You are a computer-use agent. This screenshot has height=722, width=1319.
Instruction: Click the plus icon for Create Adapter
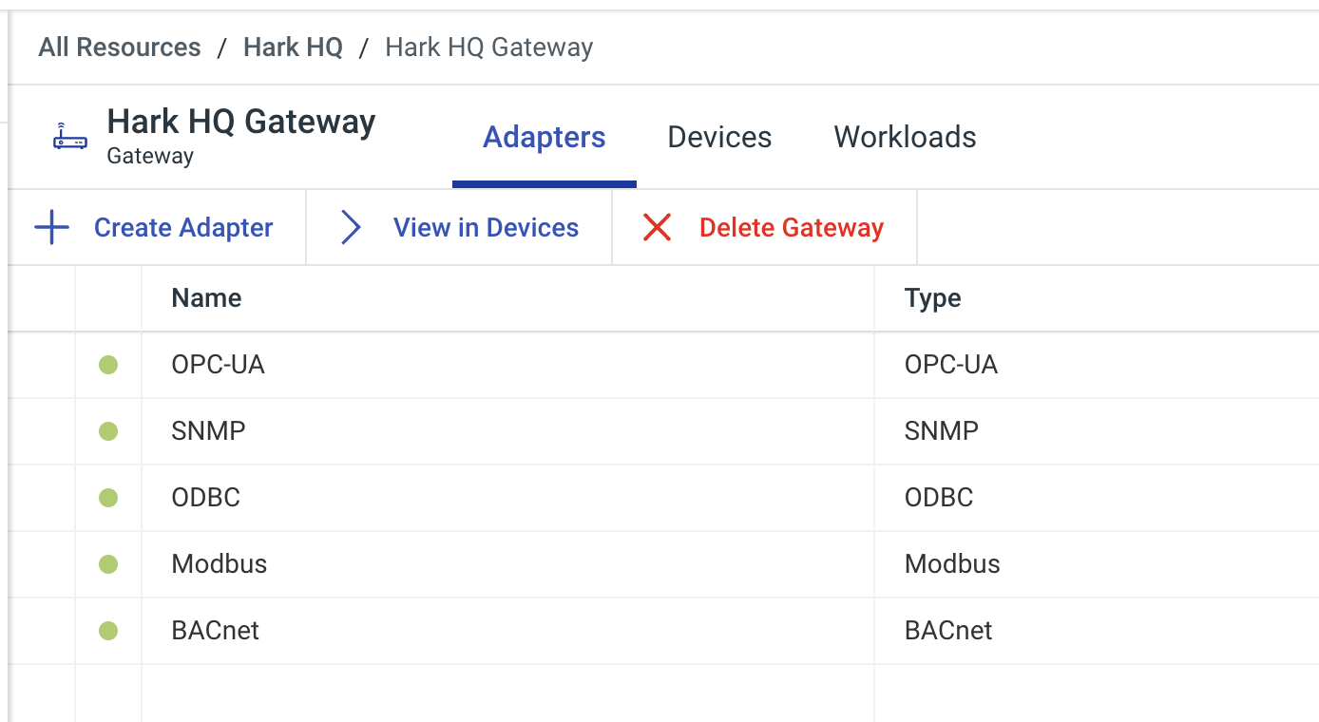51,228
